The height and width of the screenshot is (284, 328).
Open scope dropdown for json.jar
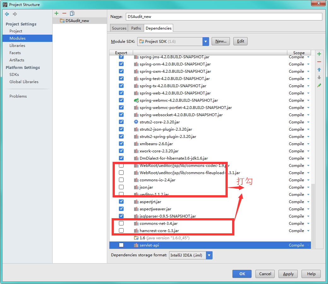[x=308, y=187]
